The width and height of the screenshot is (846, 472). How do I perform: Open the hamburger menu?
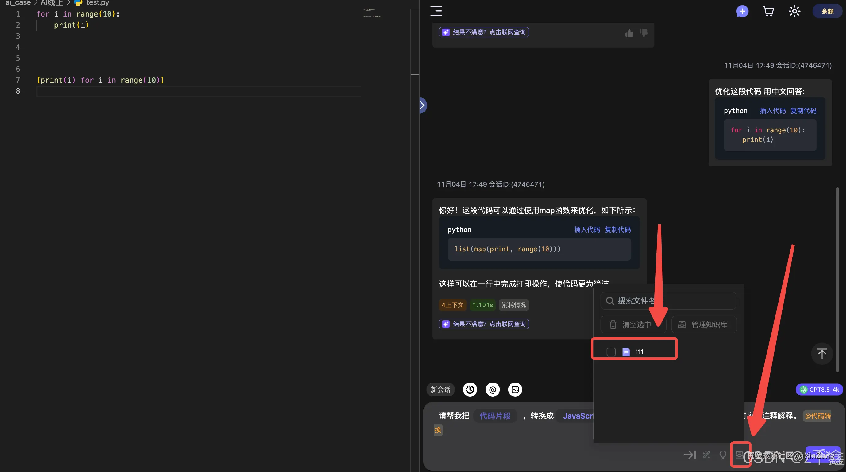pyautogui.click(x=436, y=11)
